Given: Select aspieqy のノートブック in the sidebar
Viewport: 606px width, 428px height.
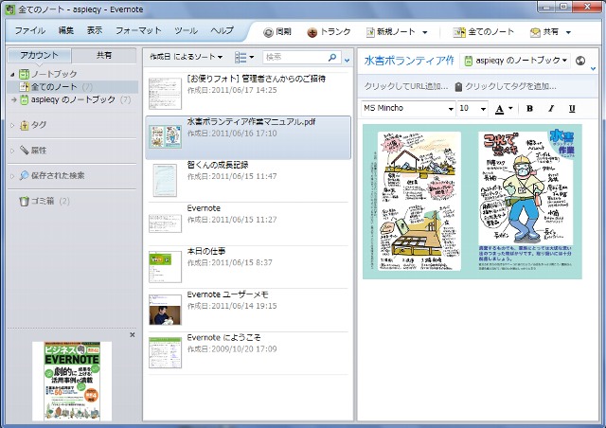Looking at the screenshot, I should coord(73,99).
